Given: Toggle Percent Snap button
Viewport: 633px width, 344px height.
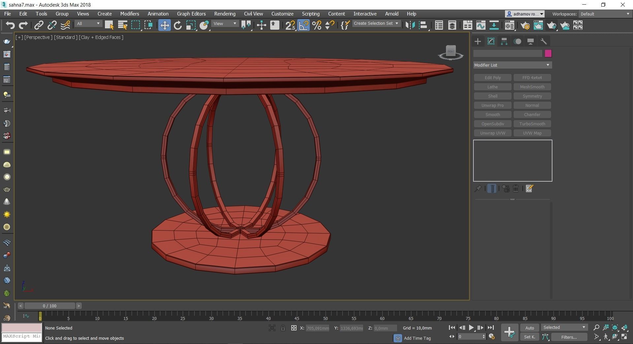Looking at the screenshot, I should click(x=317, y=25).
